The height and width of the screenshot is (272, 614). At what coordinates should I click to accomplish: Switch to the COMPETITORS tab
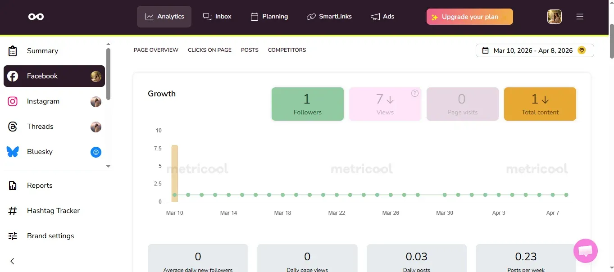[x=287, y=50]
